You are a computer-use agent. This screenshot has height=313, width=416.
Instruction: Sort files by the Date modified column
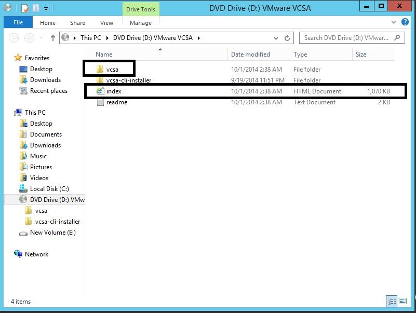point(250,55)
